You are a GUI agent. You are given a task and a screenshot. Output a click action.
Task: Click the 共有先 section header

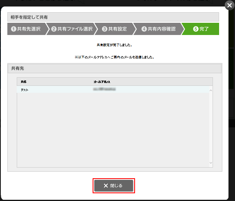(x=115, y=68)
